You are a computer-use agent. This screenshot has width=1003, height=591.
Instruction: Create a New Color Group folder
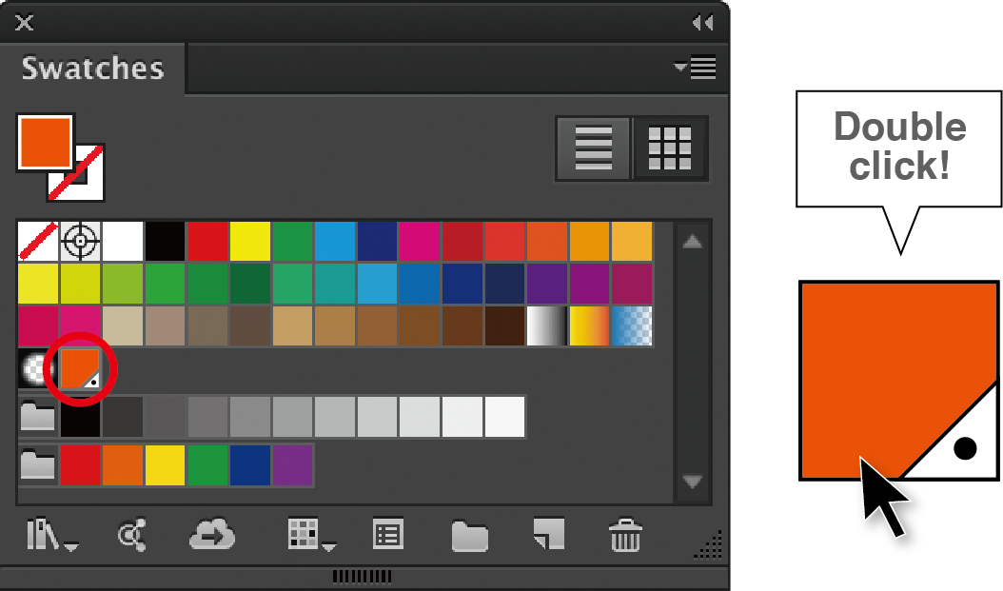click(469, 537)
